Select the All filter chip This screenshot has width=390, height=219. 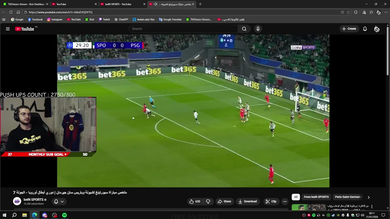click(296, 197)
